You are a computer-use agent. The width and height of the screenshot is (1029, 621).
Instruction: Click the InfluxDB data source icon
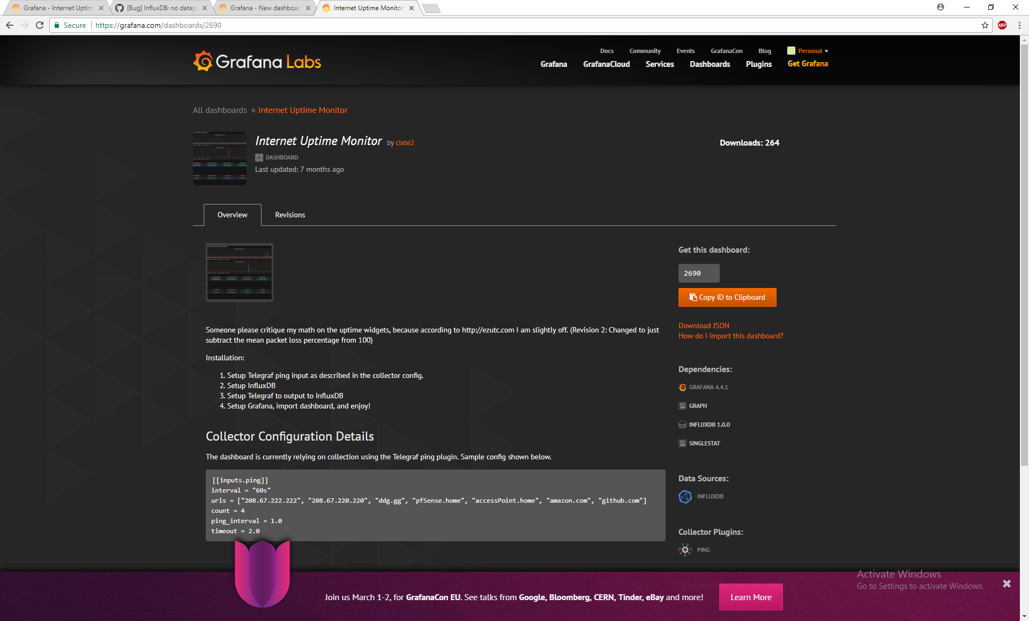pos(685,496)
